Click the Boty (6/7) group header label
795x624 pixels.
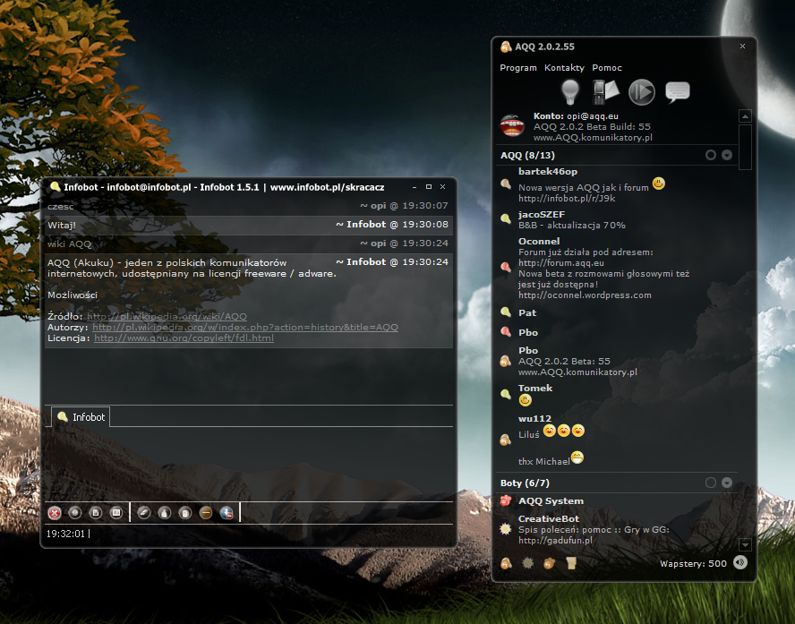click(x=525, y=483)
